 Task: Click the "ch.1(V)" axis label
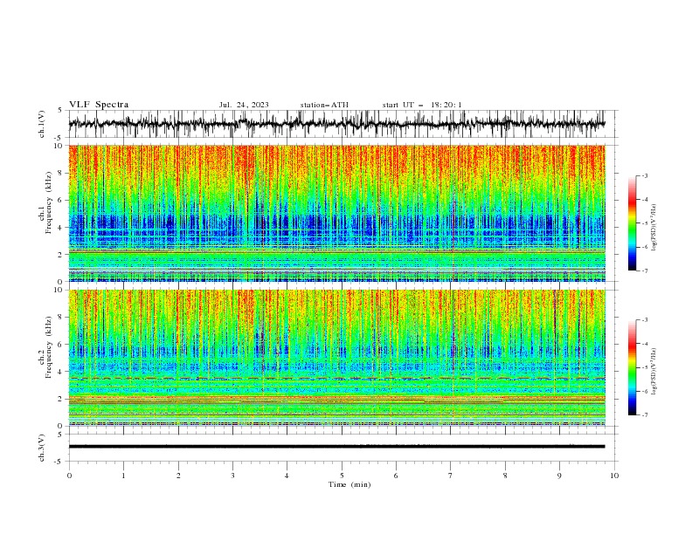41,124
